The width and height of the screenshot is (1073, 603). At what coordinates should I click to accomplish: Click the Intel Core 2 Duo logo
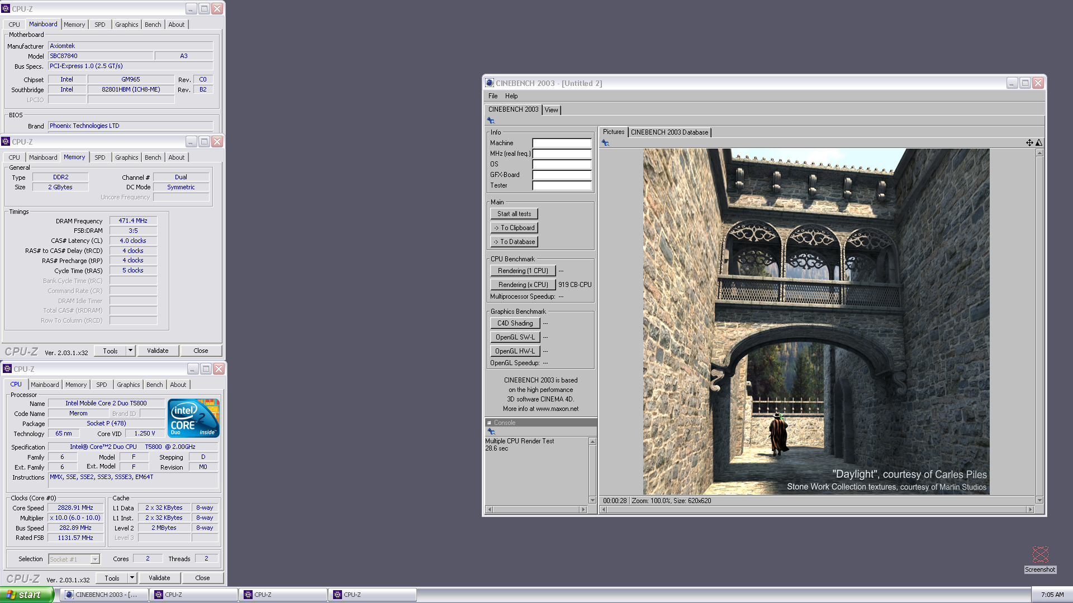(193, 418)
